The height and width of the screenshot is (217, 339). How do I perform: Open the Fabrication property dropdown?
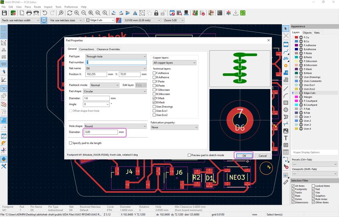(174, 128)
